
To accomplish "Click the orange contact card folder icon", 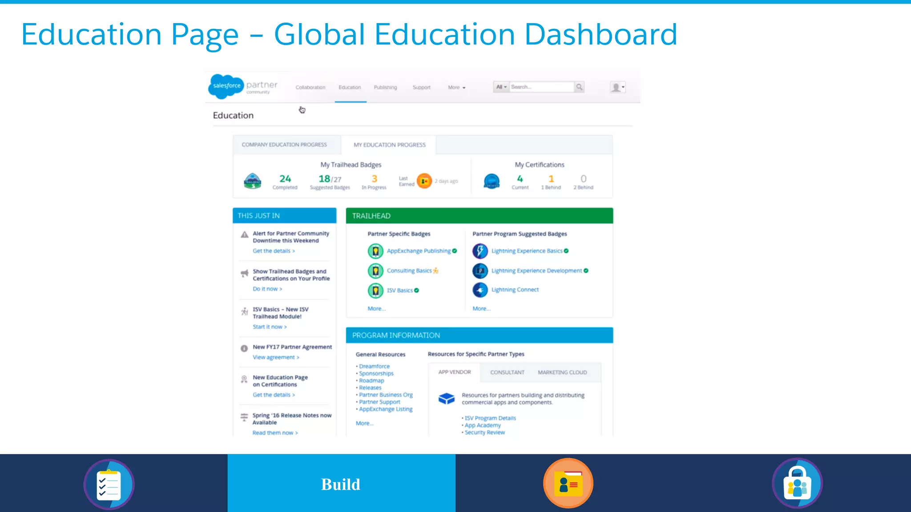I will click(568, 484).
